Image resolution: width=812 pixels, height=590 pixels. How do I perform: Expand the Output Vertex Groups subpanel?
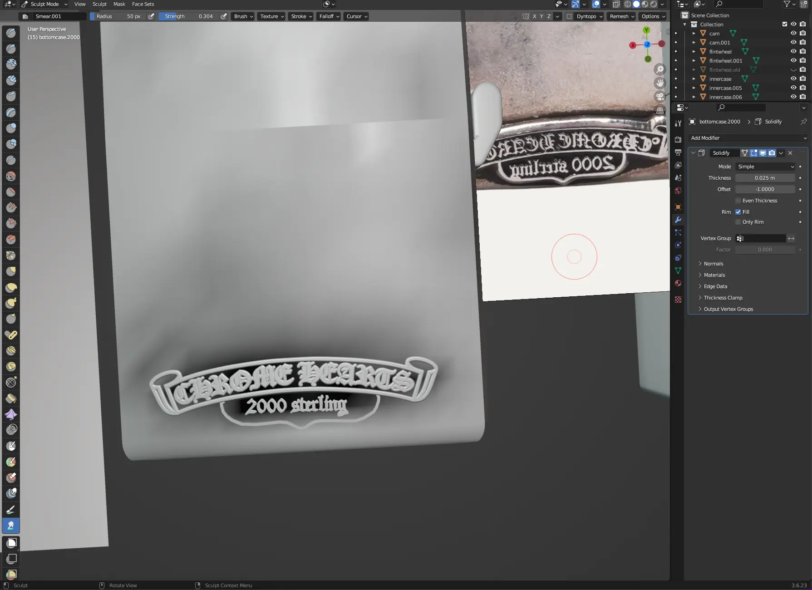[x=728, y=309]
